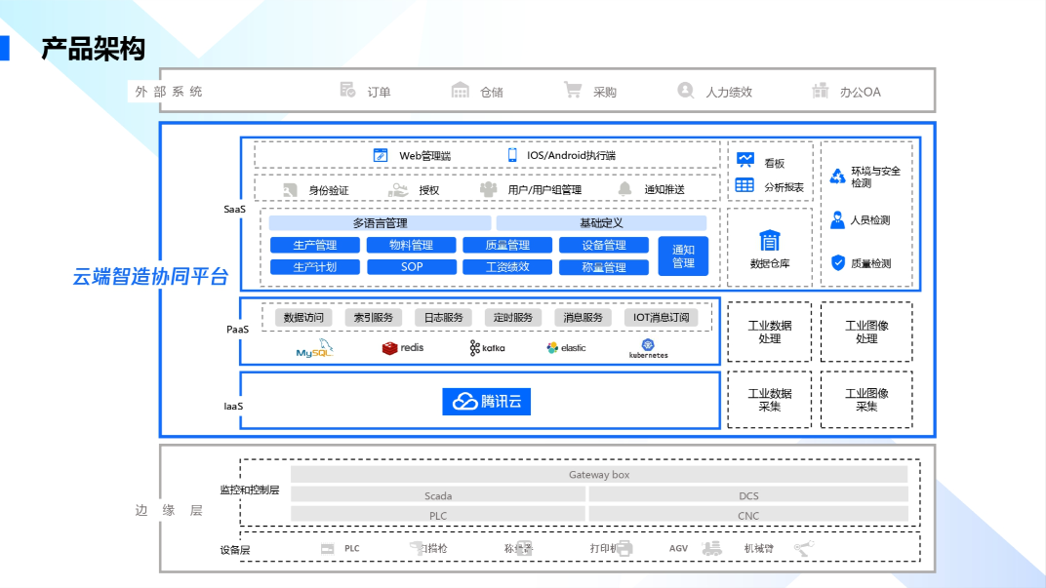Click the 工业数据处理 box
The width and height of the screenshot is (1046, 588).
coord(769,332)
